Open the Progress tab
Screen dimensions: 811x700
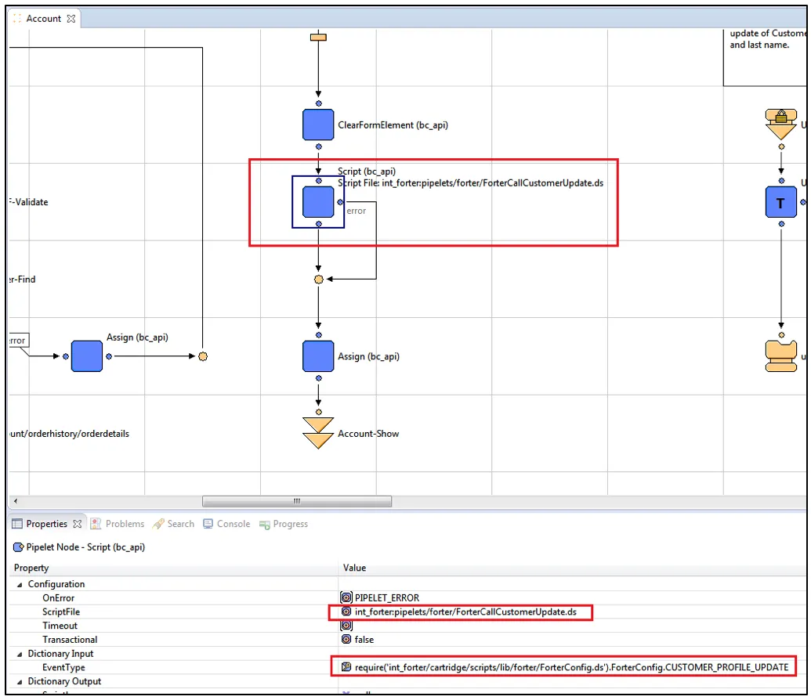click(x=284, y=524)
